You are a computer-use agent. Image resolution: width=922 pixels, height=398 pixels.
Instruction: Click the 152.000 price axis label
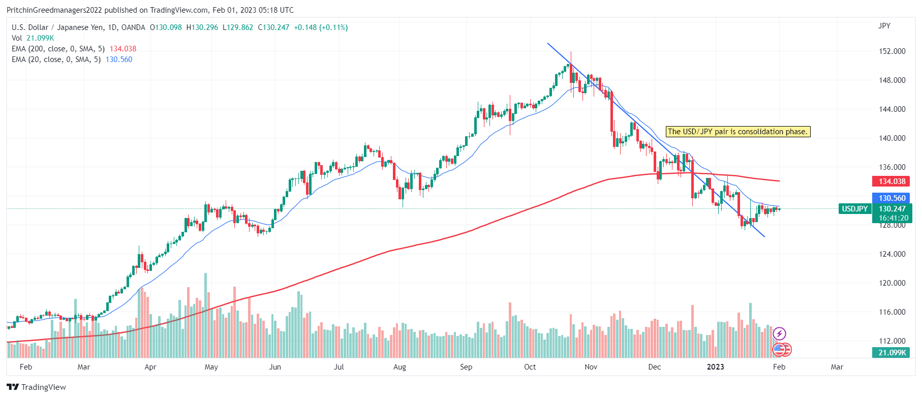[892, 51]
